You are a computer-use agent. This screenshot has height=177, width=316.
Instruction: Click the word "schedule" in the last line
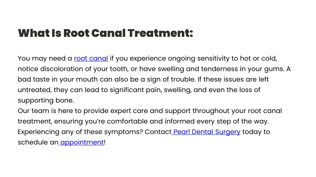(33, 142)
